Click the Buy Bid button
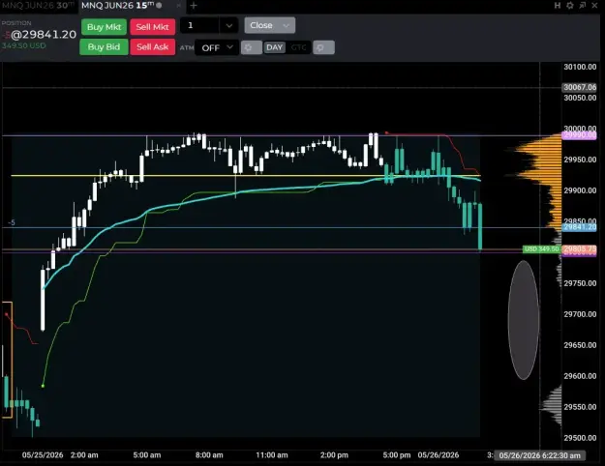 tap(104, 47)
